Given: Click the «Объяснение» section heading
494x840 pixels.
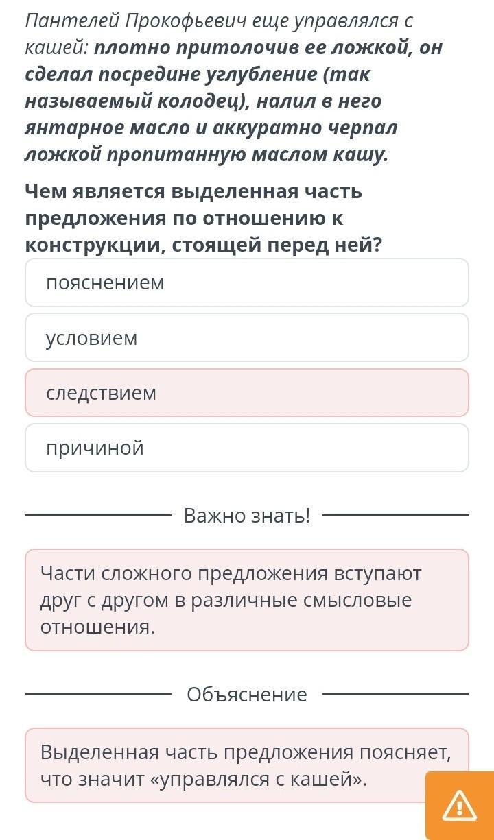Looking at the screenshot, I should 247,694.
